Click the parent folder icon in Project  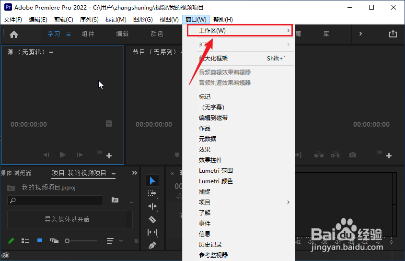click(x=11, y=188)
